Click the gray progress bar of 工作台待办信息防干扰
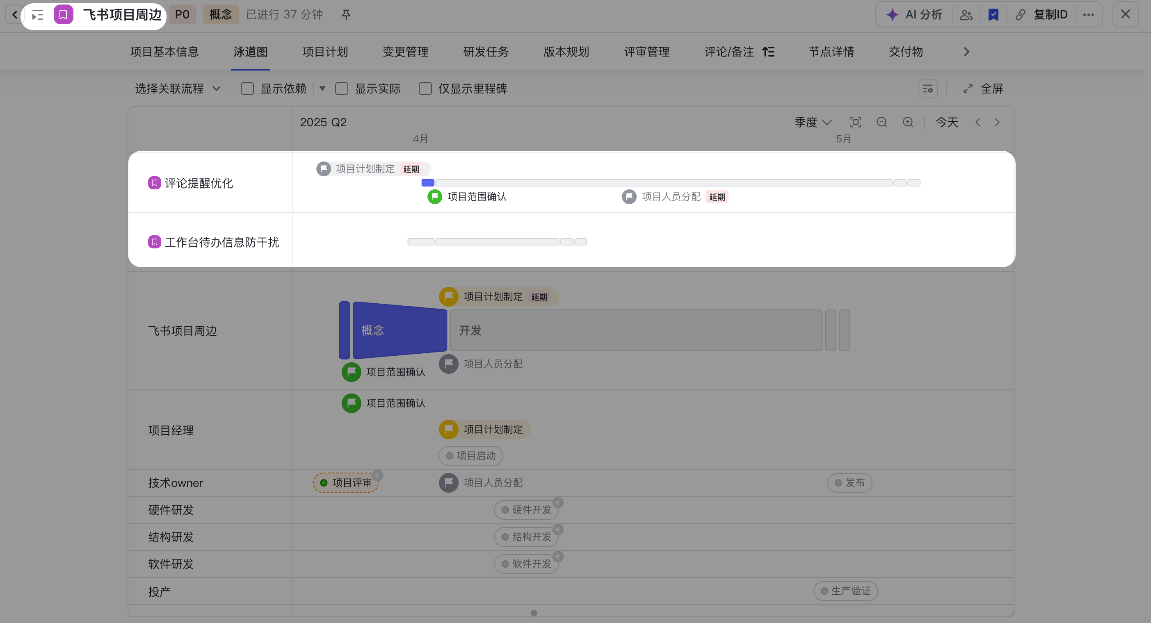 497,241
